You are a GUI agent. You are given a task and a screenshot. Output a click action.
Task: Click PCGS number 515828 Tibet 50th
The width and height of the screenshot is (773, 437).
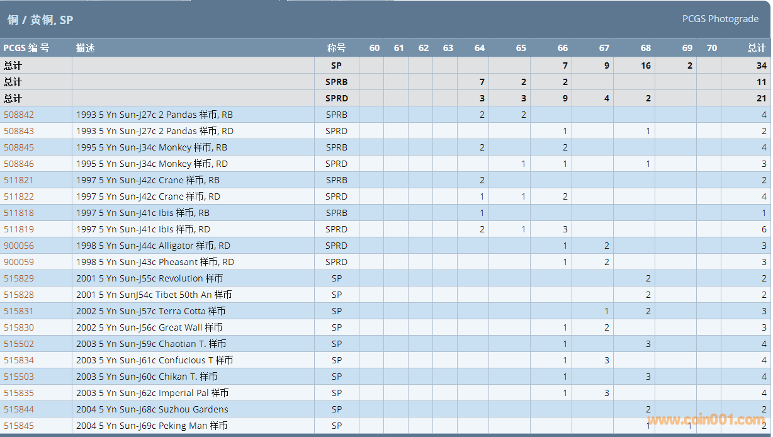click(x=19, y=295)
